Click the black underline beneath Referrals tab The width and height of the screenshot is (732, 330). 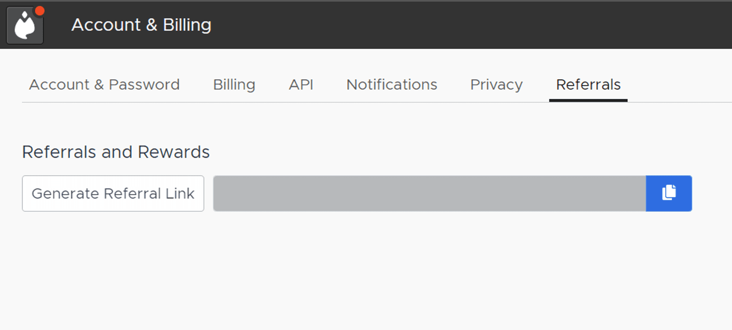(588, 100)
